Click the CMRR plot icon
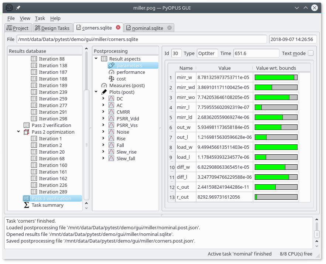Screen dimensions: 326x264 pyautogui.click(x=111, y=112)
